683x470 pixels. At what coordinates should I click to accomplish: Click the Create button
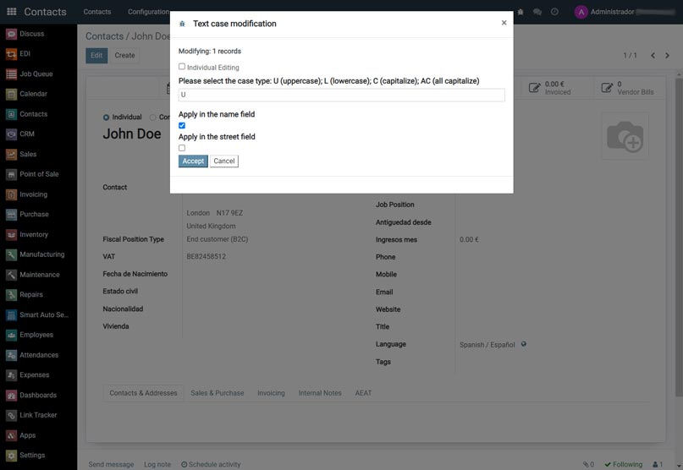124,55
